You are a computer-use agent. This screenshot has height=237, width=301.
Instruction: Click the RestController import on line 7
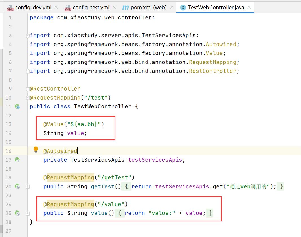[x=213, y=71]
